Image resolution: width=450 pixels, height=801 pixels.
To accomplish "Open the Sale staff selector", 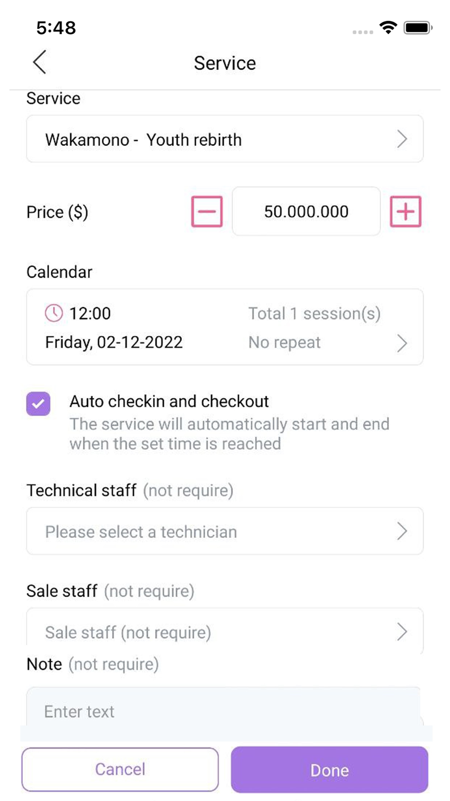I will point(225,631).
